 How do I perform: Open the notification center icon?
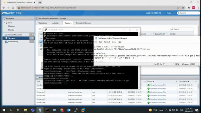click(x=197, y=110)
